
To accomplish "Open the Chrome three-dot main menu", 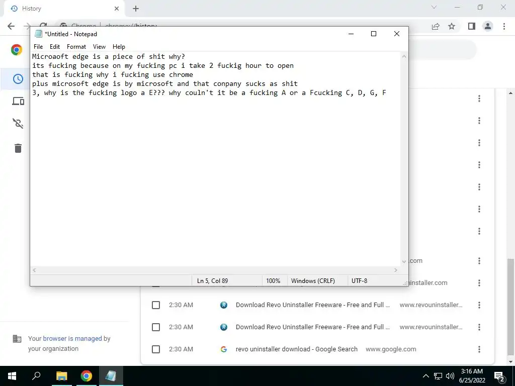I will pos(504,26).
